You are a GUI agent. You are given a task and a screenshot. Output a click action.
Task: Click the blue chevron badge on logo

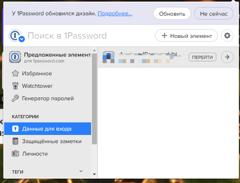(22, 39)
